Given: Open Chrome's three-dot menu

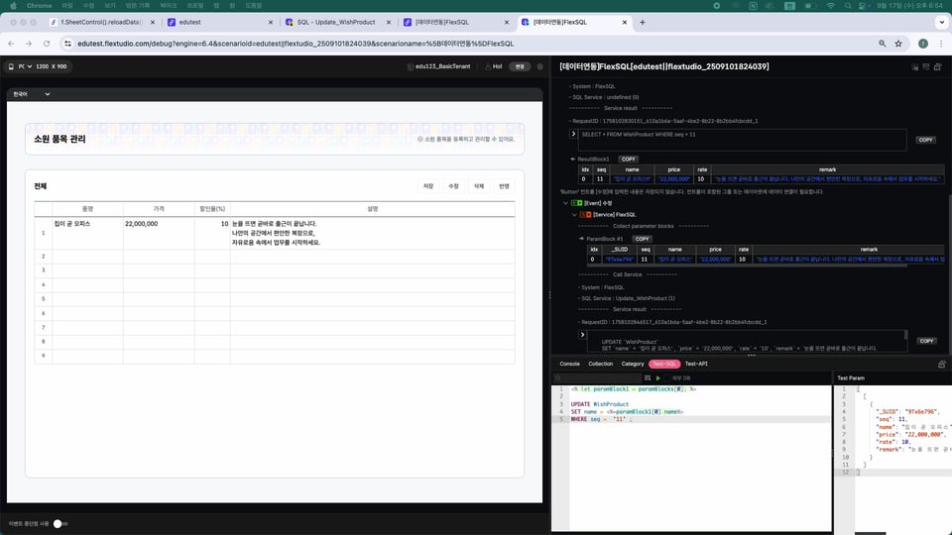Looking at the screenshot, I should click(941, 44).
